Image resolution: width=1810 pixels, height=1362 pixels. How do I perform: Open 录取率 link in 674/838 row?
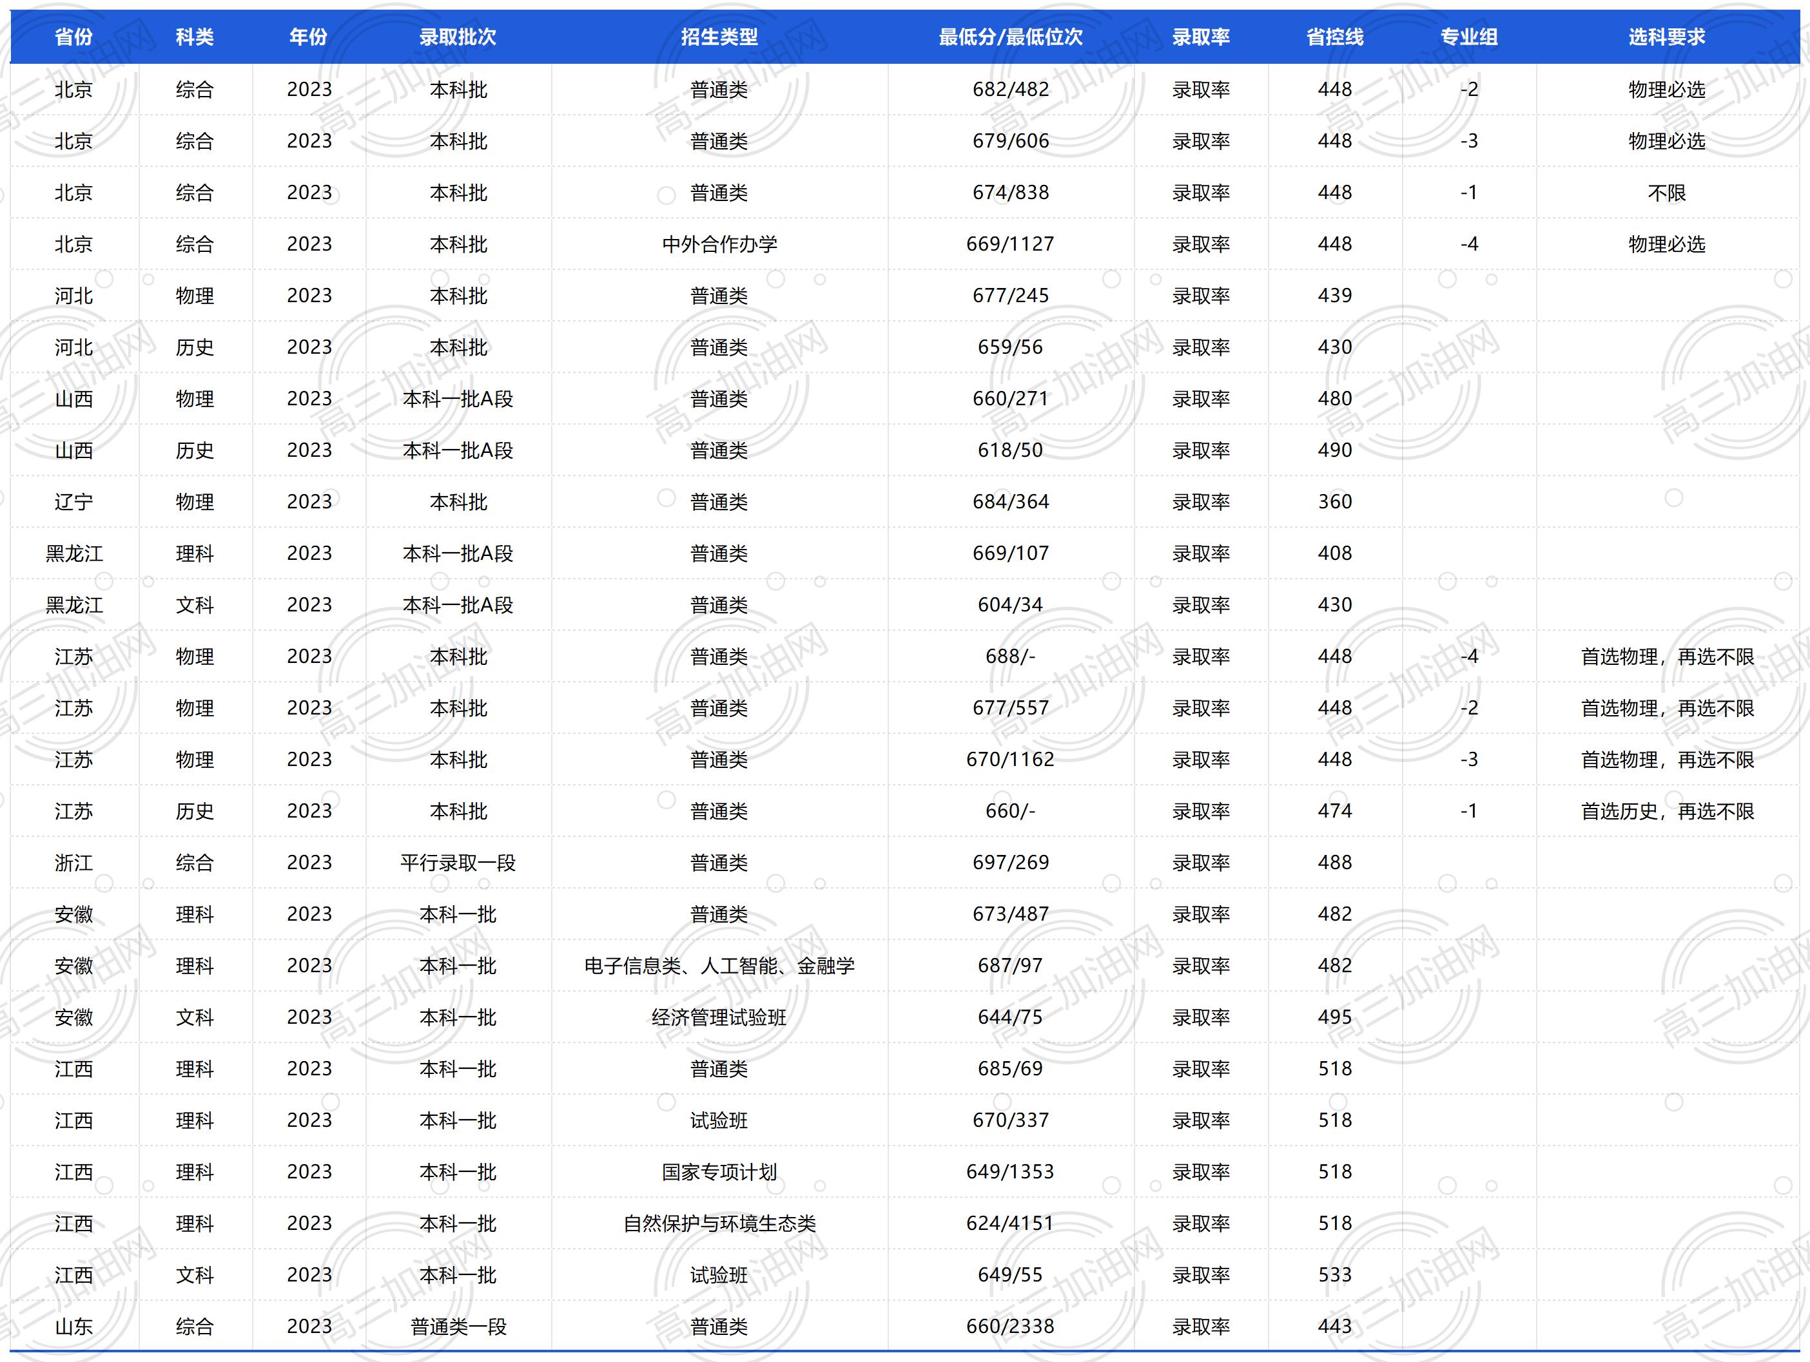click(x=1202, y=192)
